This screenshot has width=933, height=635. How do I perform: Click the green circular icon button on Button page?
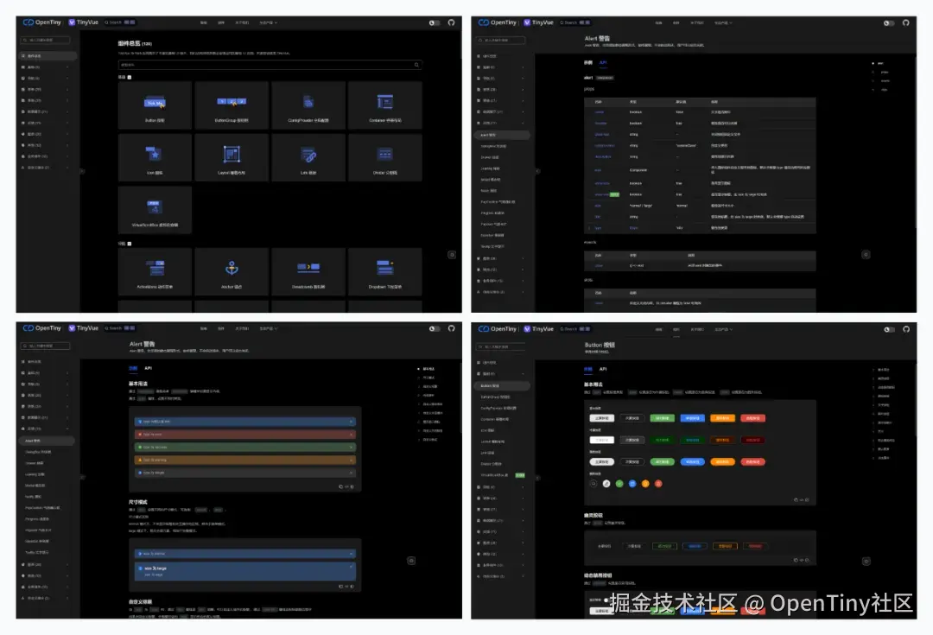pos(619,484)
